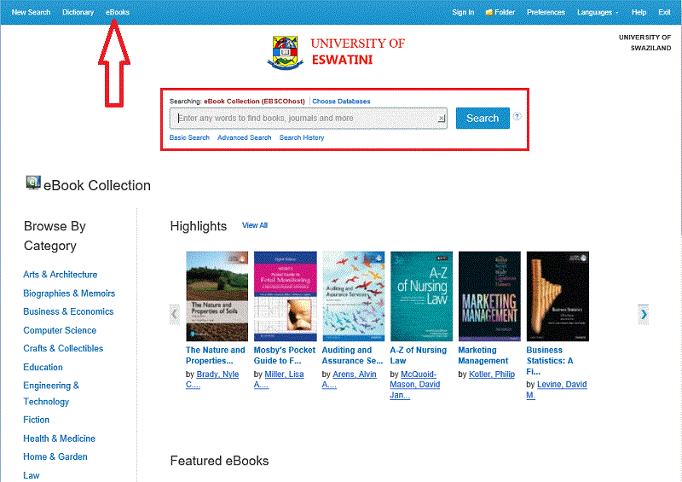Click Exit in the top bar

[x=664, y=12]
